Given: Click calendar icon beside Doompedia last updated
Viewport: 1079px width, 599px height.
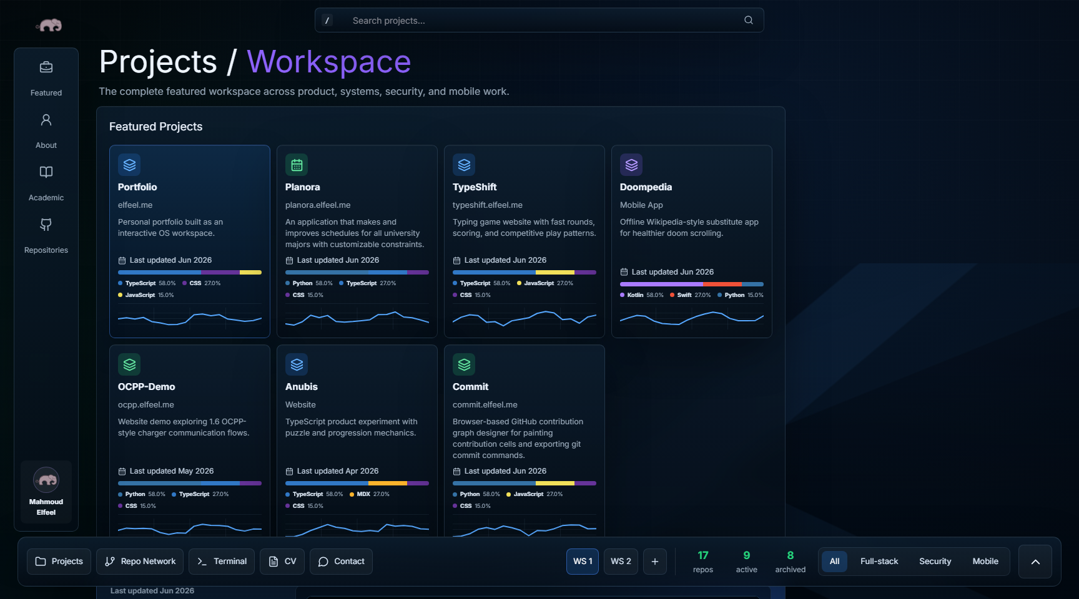Looking at the screenshot, I should (x=624, y=272).
